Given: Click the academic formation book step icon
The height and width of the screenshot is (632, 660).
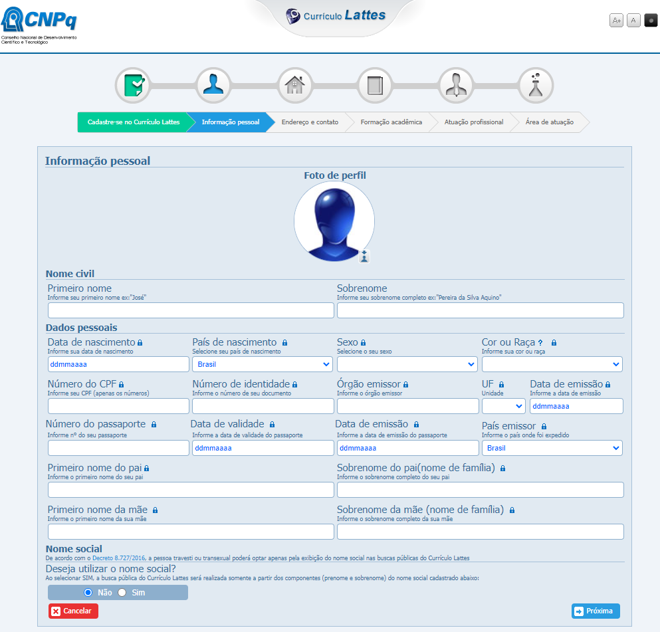Looking at the screenshot, I should 375,86.
